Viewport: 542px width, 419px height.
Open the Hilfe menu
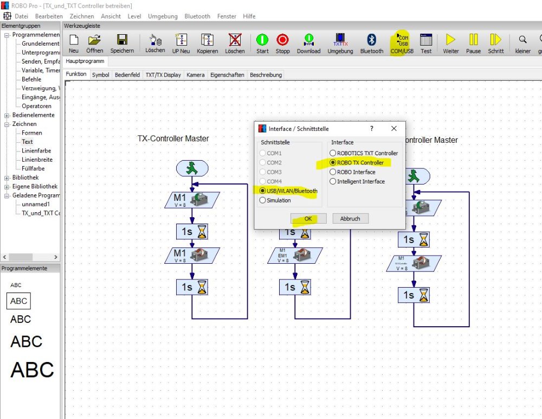tap(249, 16)
